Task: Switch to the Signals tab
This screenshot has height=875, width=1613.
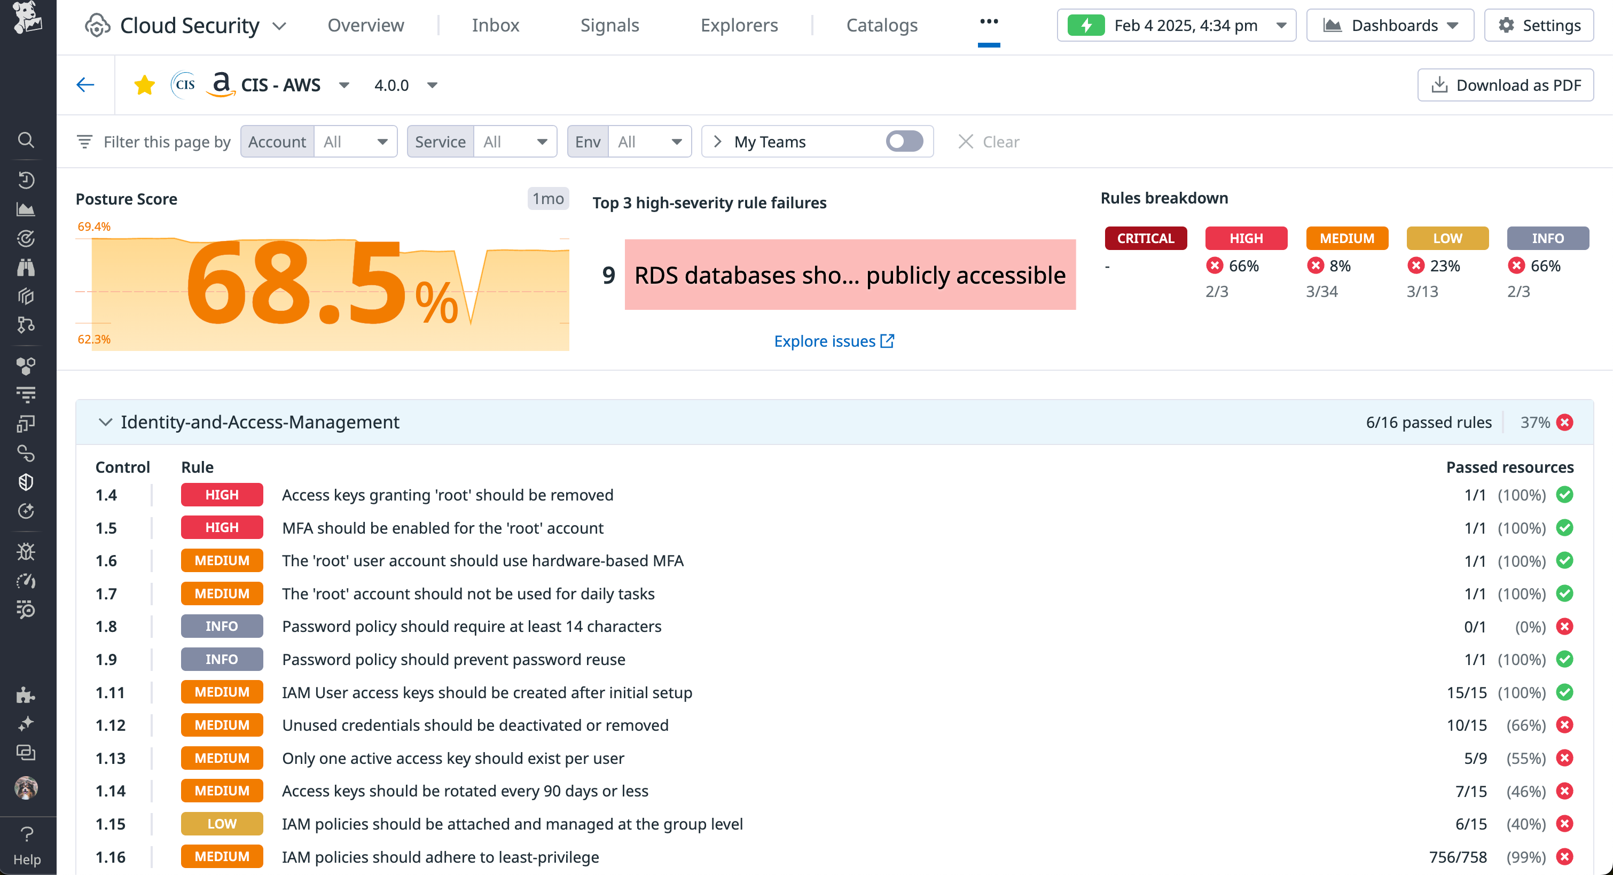Action: pos(609,25)
